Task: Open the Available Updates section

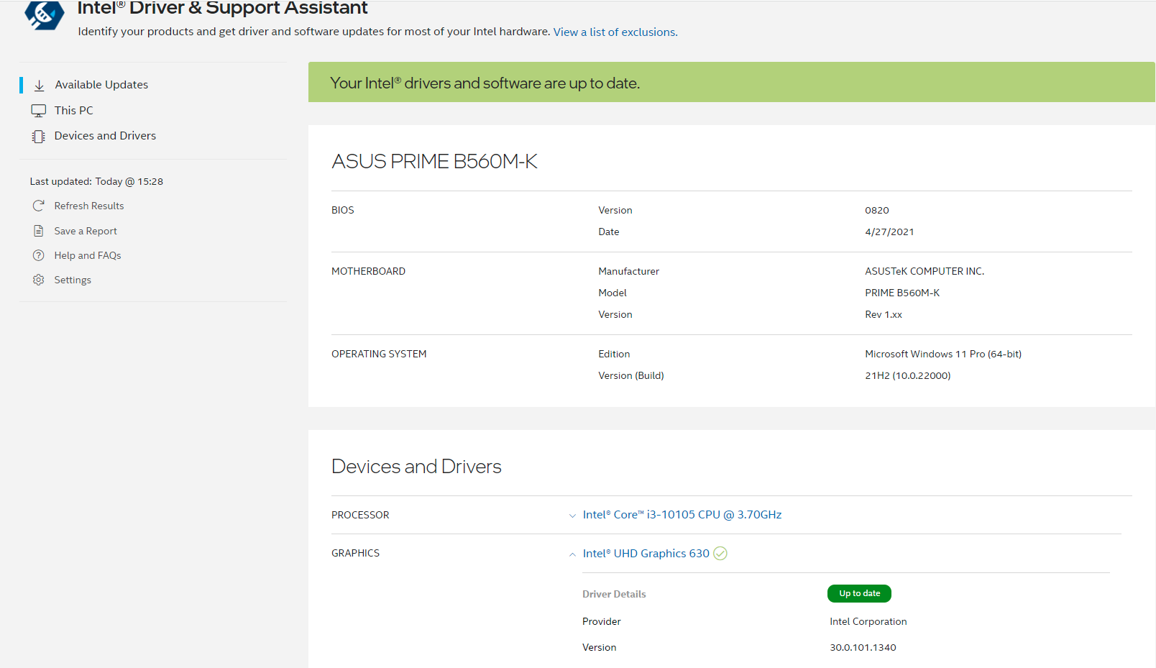Action: 101,85
